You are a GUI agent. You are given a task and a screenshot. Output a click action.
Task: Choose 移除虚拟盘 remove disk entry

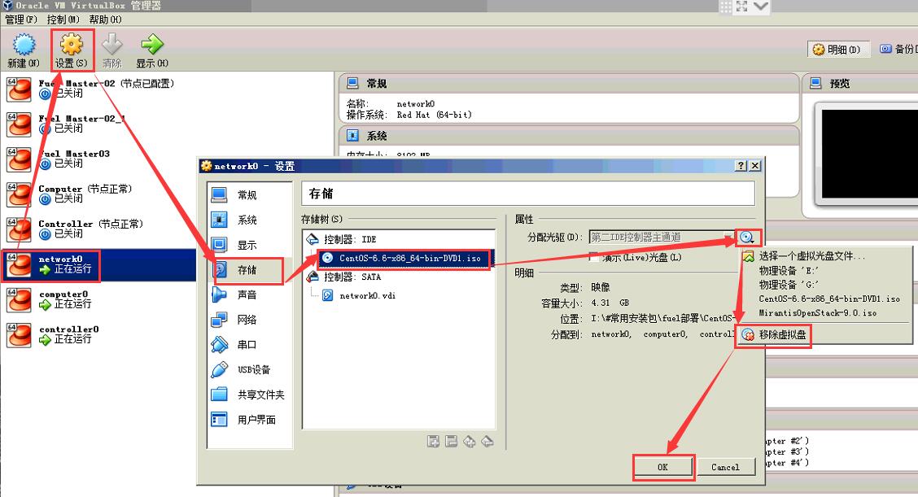coord(774,335)
